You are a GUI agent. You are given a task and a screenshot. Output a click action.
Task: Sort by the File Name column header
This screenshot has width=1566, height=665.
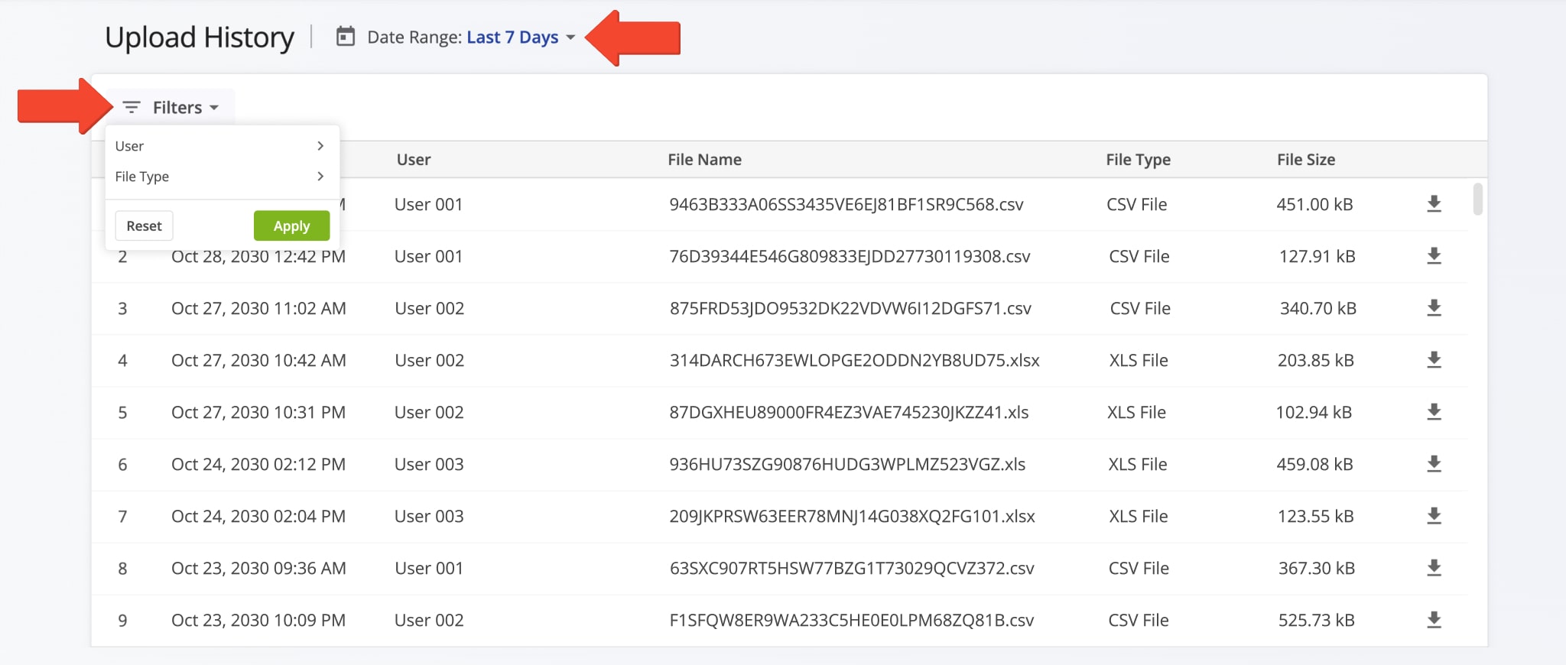704,160
